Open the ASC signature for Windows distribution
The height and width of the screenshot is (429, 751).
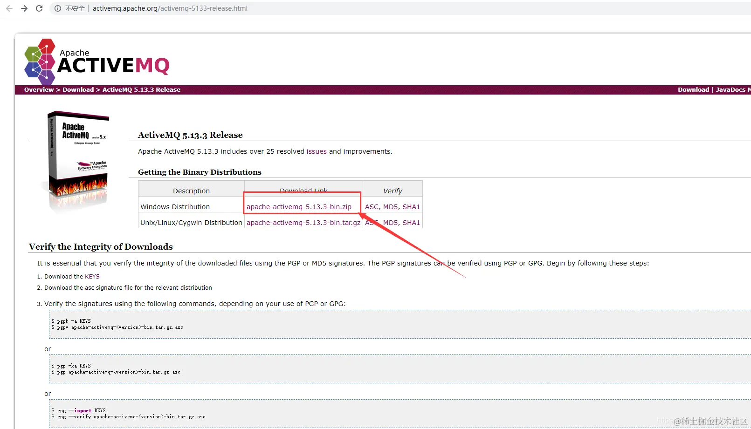click(x=372, y=207)
